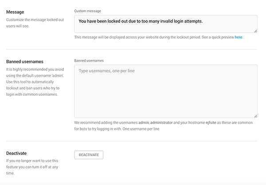Screen dimensions: 266x185
Task: Open the lockout preview 'here' link
Action: [x=239, y=37]
